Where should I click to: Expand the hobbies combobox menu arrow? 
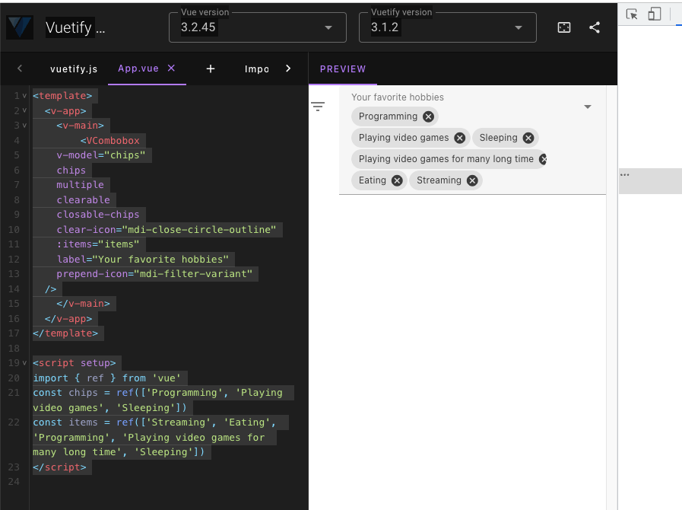[587, 107]
